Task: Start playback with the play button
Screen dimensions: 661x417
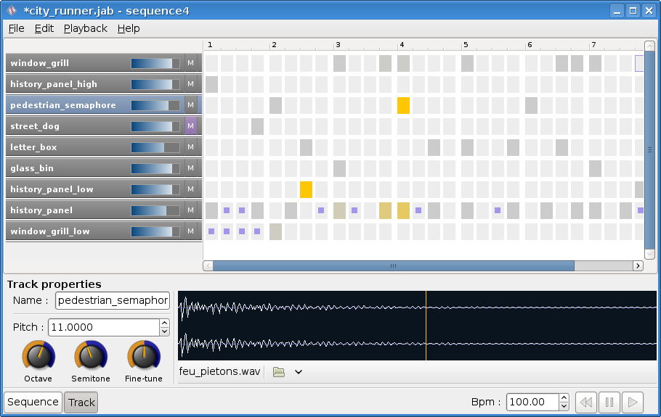Action: pos(633,402)
